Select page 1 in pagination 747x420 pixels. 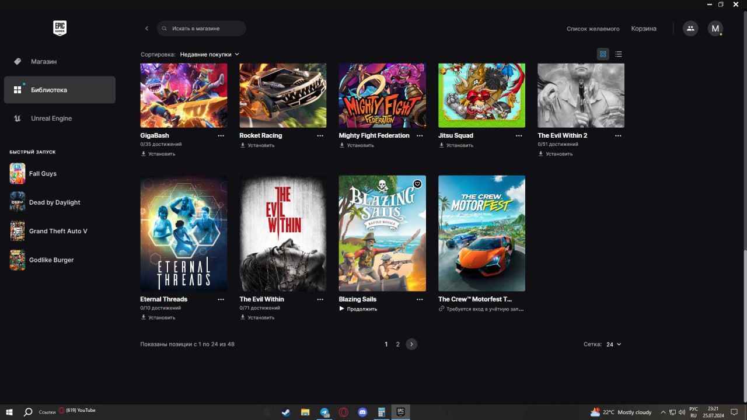pos(386,344)
